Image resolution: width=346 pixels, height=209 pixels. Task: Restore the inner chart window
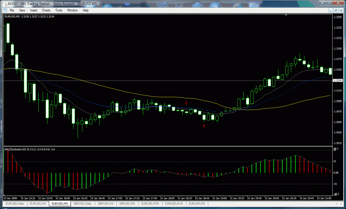[335, 11]
